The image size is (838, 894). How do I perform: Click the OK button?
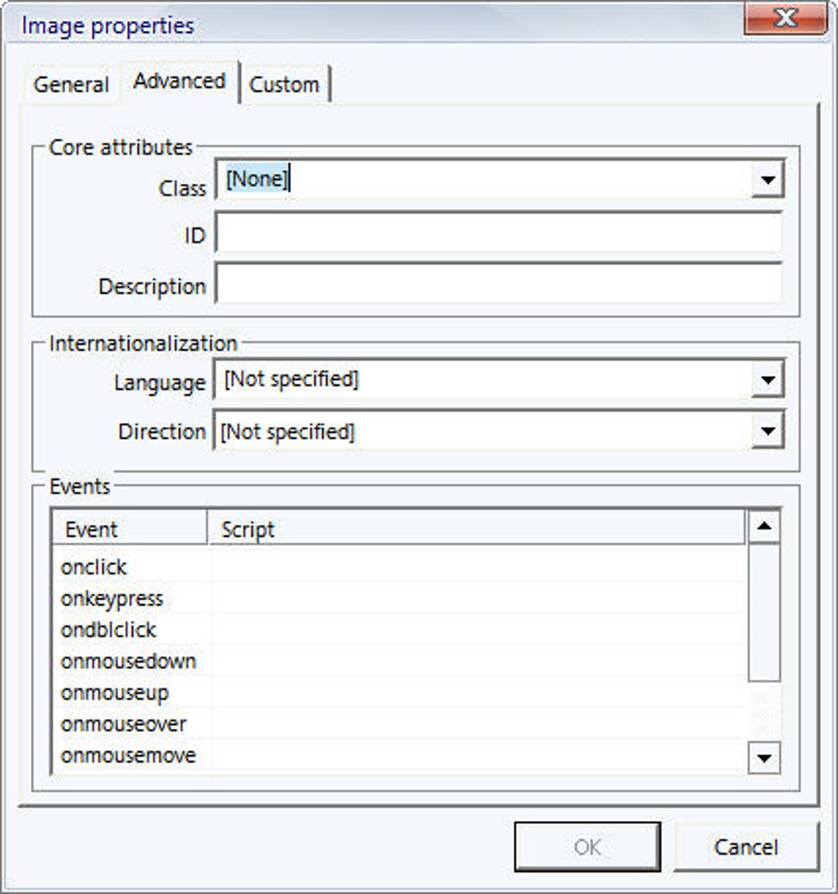(x=587, y=847)
